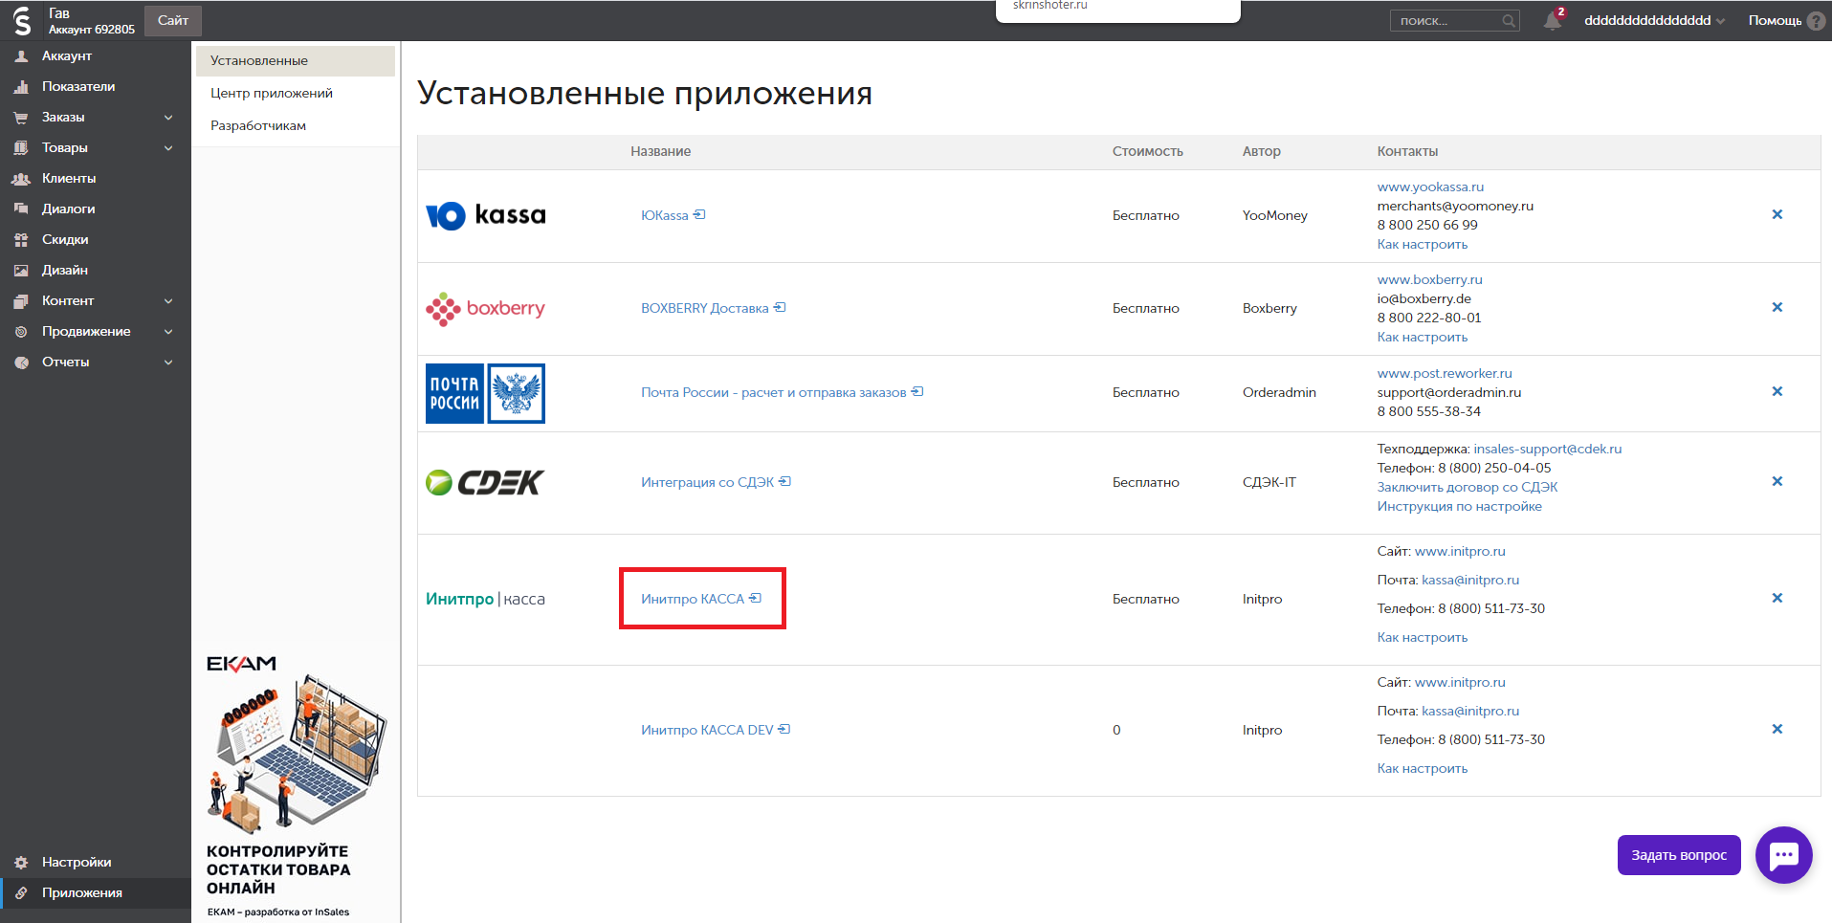1832x923 pixels.
Task: Click the Помощь help label
Action: tap(1775, 20)
